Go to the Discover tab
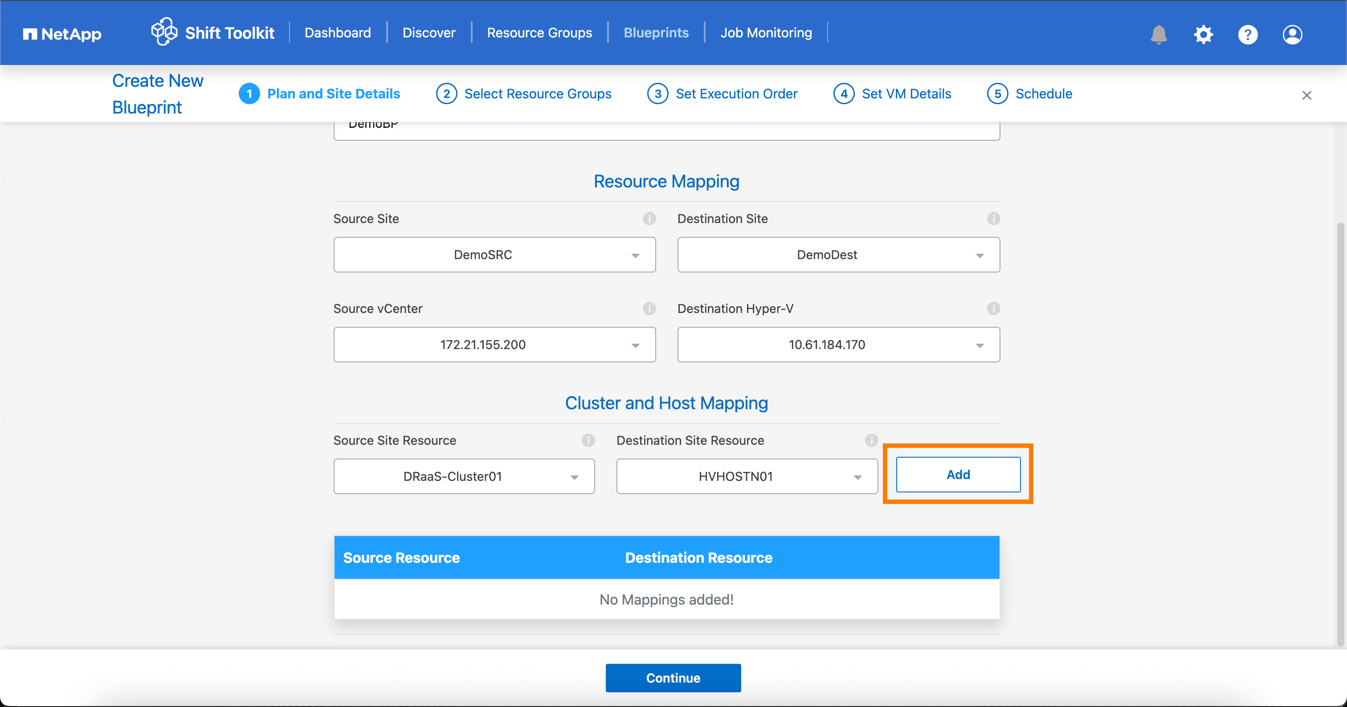 (x=429, y=33)
